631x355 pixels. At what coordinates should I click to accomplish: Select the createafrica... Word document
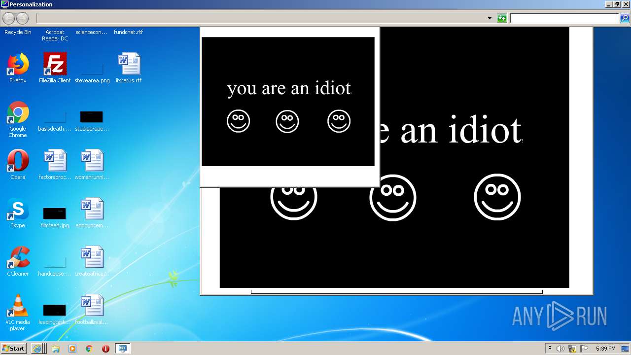(x=92, y=261)
